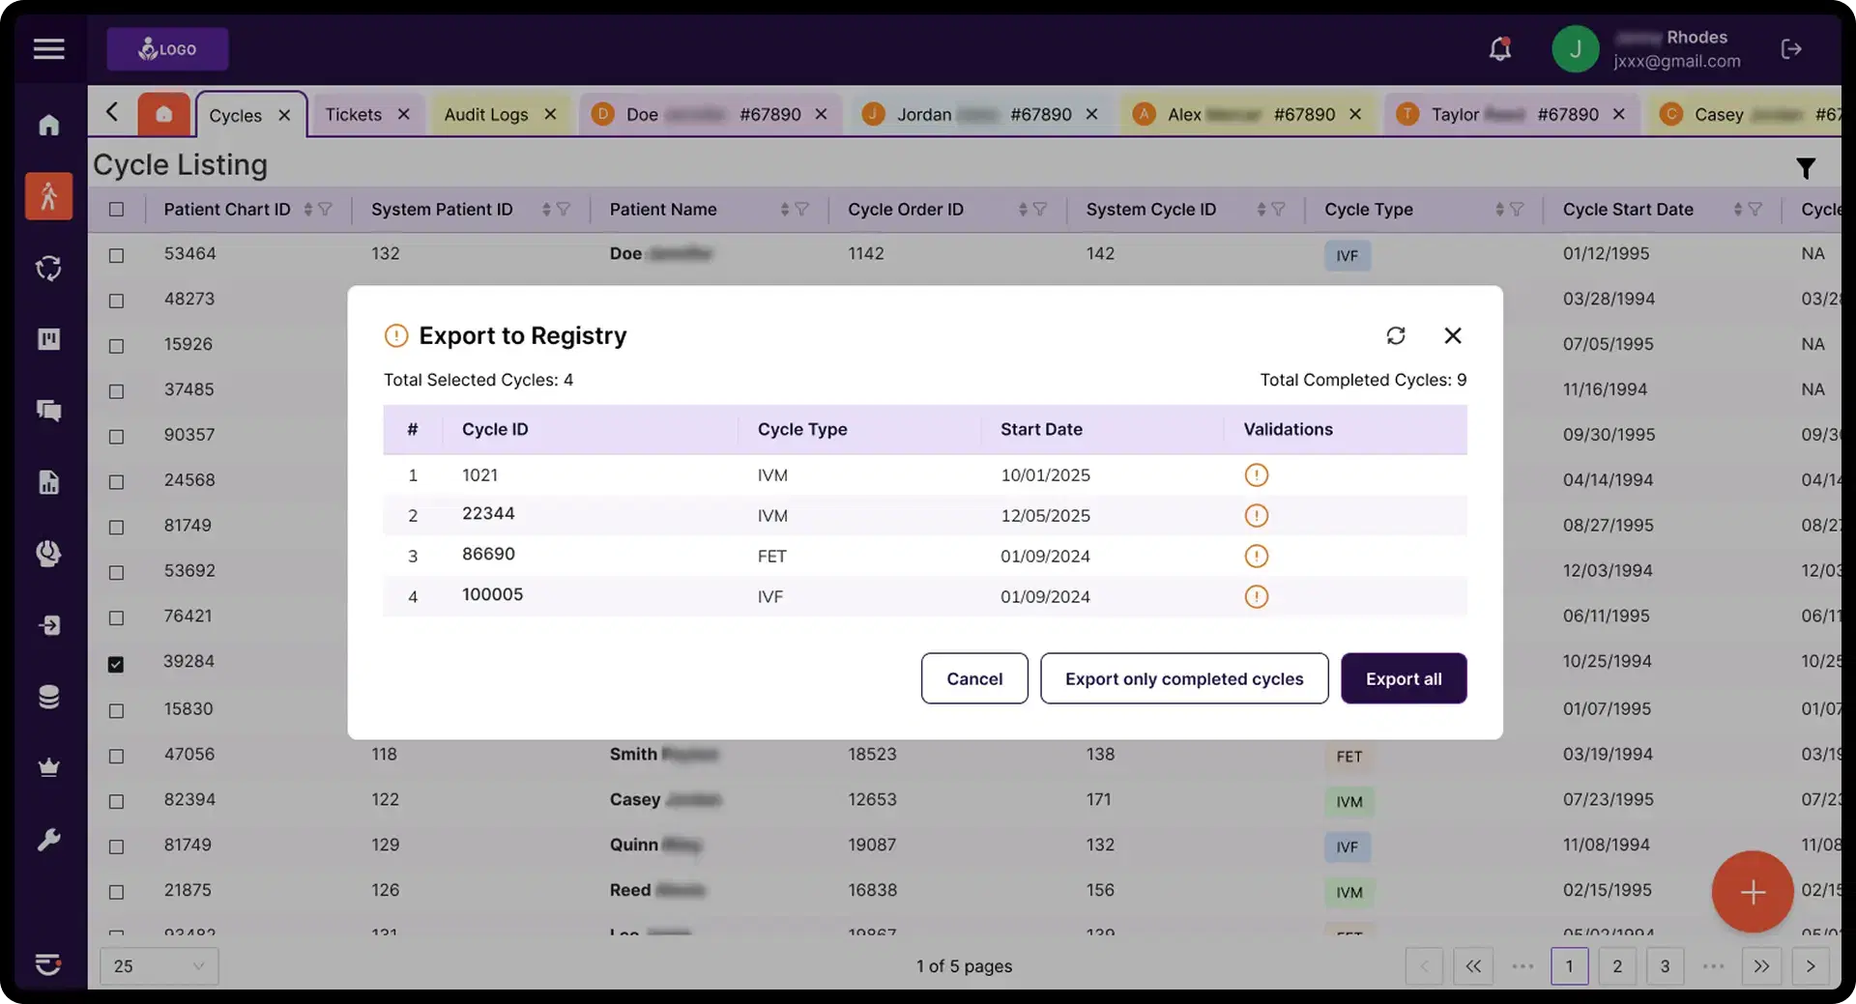Viewport: 1856px width, 1004px height.
Task: Open the Home icon in the sidebar
Action: (48, 126)
